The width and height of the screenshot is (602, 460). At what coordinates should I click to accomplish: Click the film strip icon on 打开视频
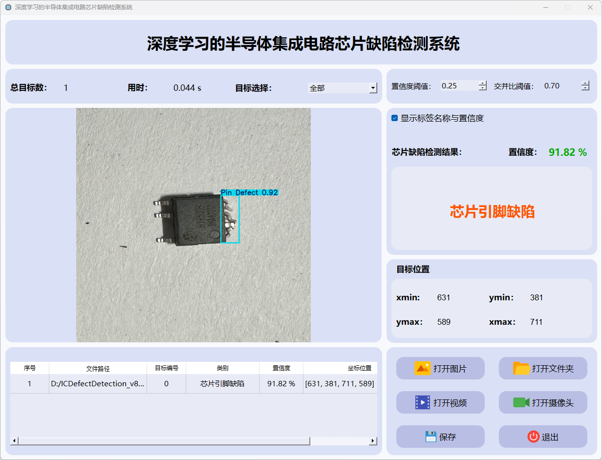(x=422, y=402)
